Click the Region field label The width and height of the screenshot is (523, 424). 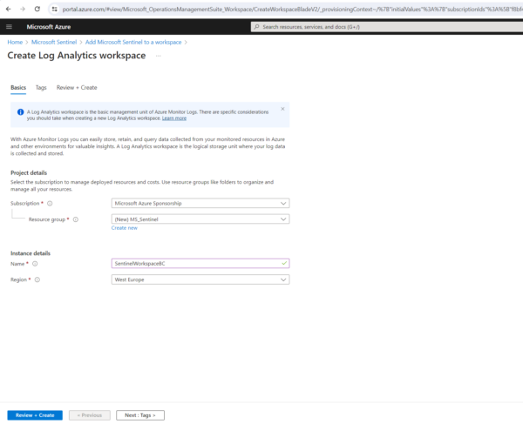(18, 279)
